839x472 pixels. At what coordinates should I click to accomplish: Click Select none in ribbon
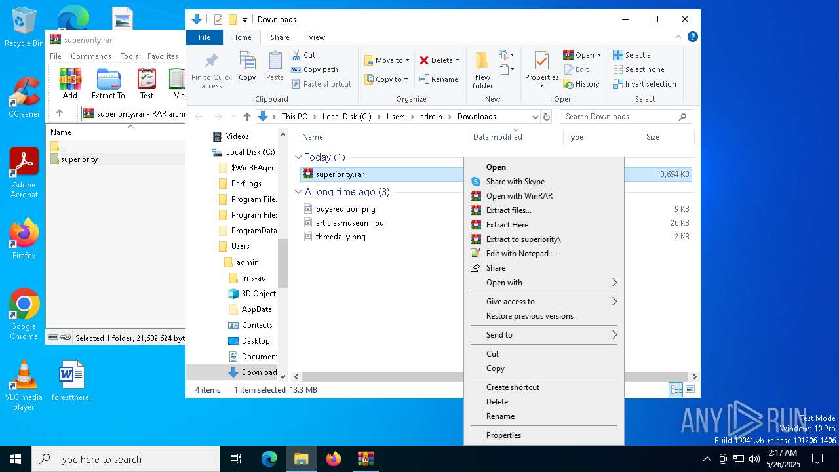pyautogui.click(x=638, y=69)
